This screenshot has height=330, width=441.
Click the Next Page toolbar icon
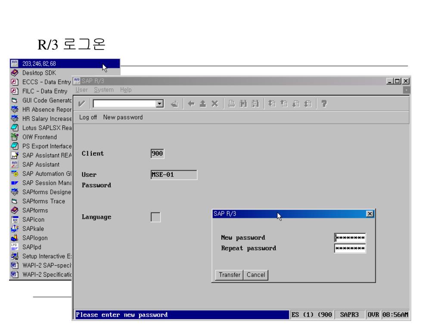(x=296, y=104)
